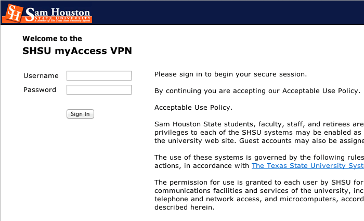Open The Texas State University System link
364x221 pixels.
[308, 166]
